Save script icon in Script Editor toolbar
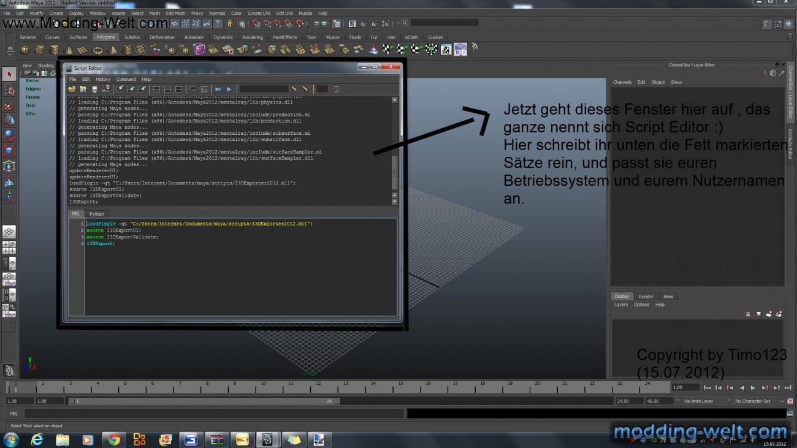 click(94, 89)
